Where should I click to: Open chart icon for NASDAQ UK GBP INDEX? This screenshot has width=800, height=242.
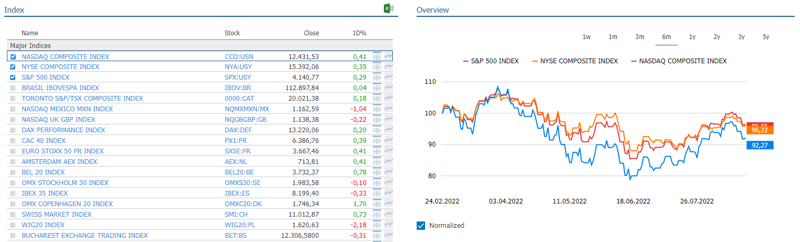(389, 119)
